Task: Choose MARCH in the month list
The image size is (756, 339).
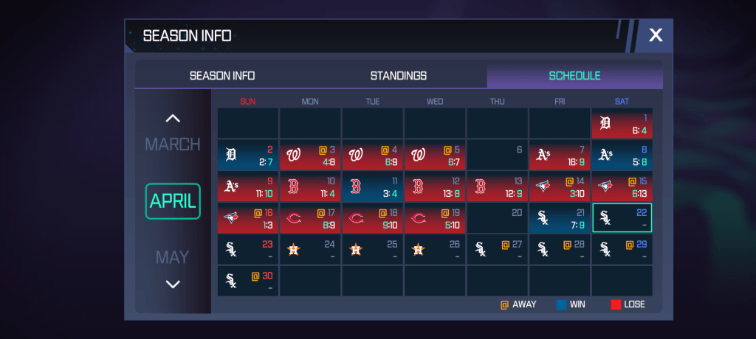Action: pyautogui.click(x=173, y=144)
